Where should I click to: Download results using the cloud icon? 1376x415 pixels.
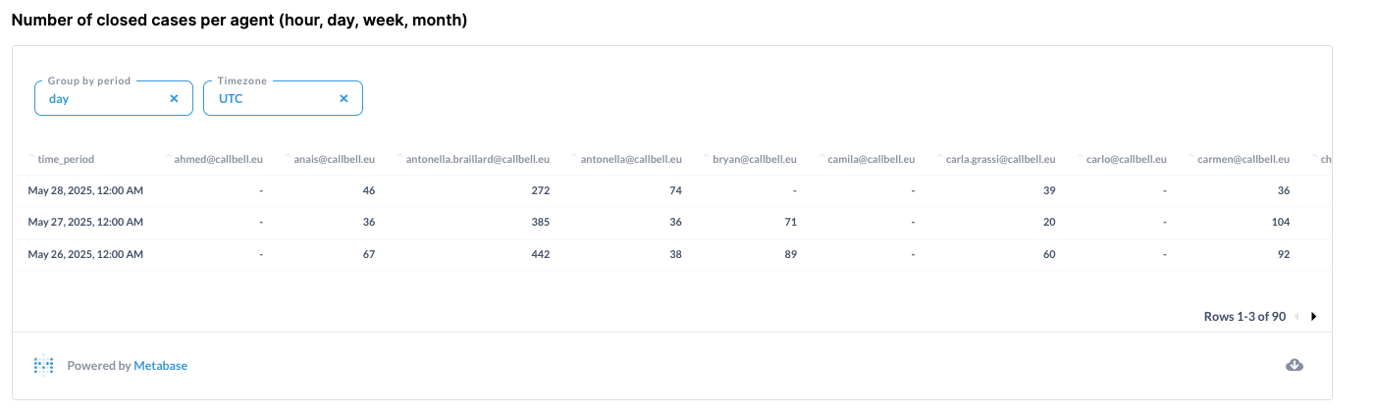(1295, 365)
